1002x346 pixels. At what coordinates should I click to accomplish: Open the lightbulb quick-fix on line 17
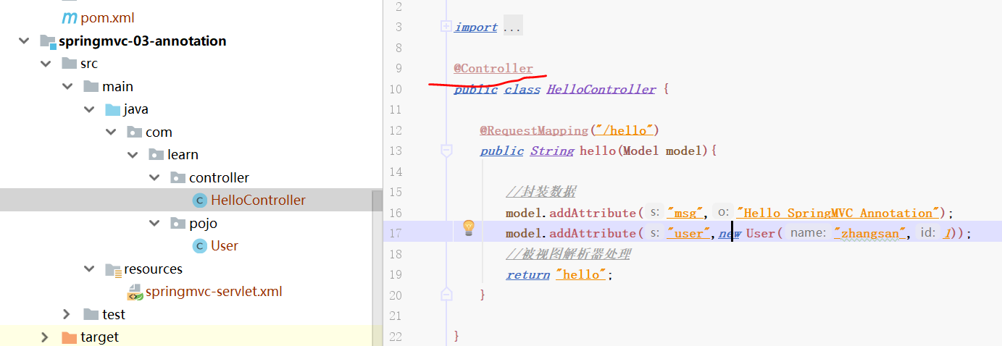coord(468,228)
